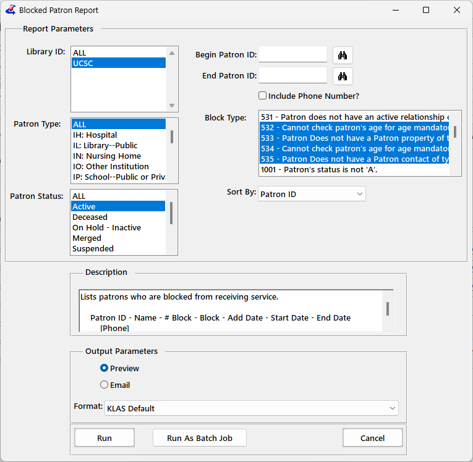Enable the Include Phone Number checkbox
Viewport: 473px width, 462px height.
tap(262, 96)
